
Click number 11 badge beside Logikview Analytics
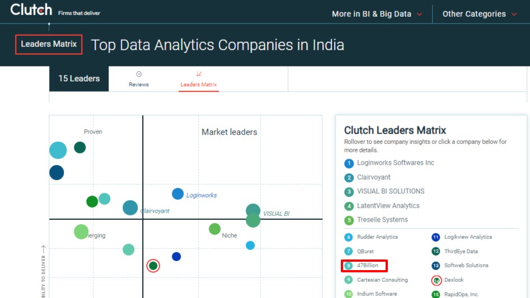click(x=435, y=237)
